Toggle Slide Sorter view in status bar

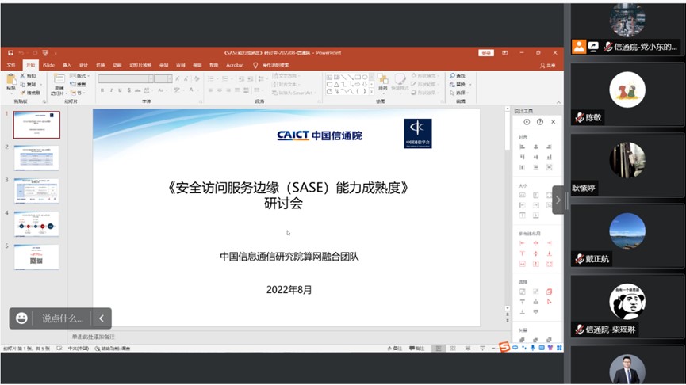pos(453,349)
